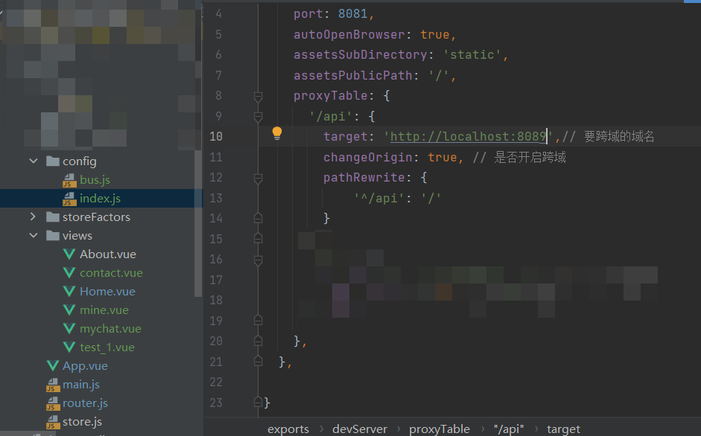Click assetsPublicPath property name
The height and width of the screenshot is (436, 701).
353,75
